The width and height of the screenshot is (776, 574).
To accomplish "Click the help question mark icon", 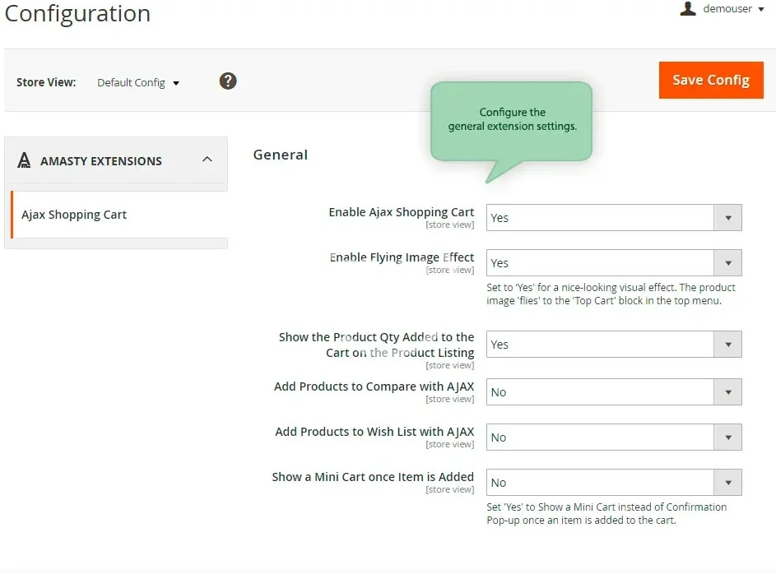I will click(x=228, y=81).
